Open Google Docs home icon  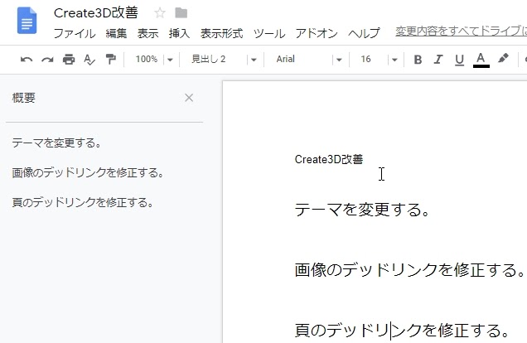[x=27, y=21]
